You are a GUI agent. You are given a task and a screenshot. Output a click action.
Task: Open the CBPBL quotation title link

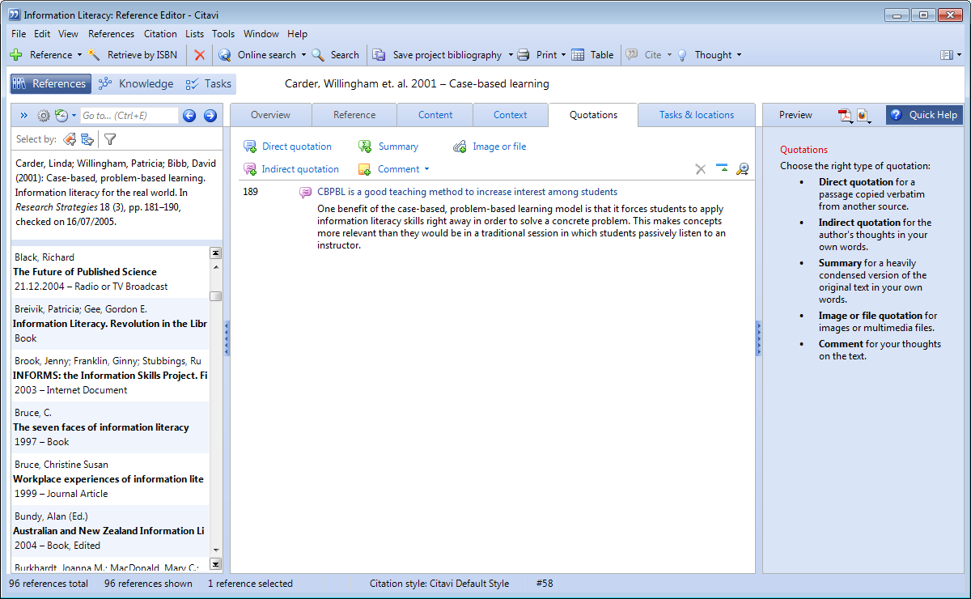click(x=467, y=192)
